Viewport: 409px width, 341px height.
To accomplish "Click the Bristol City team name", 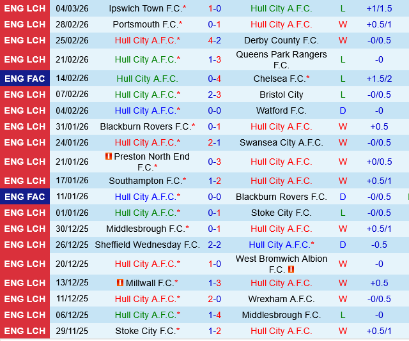I will [x=281, y=95].
